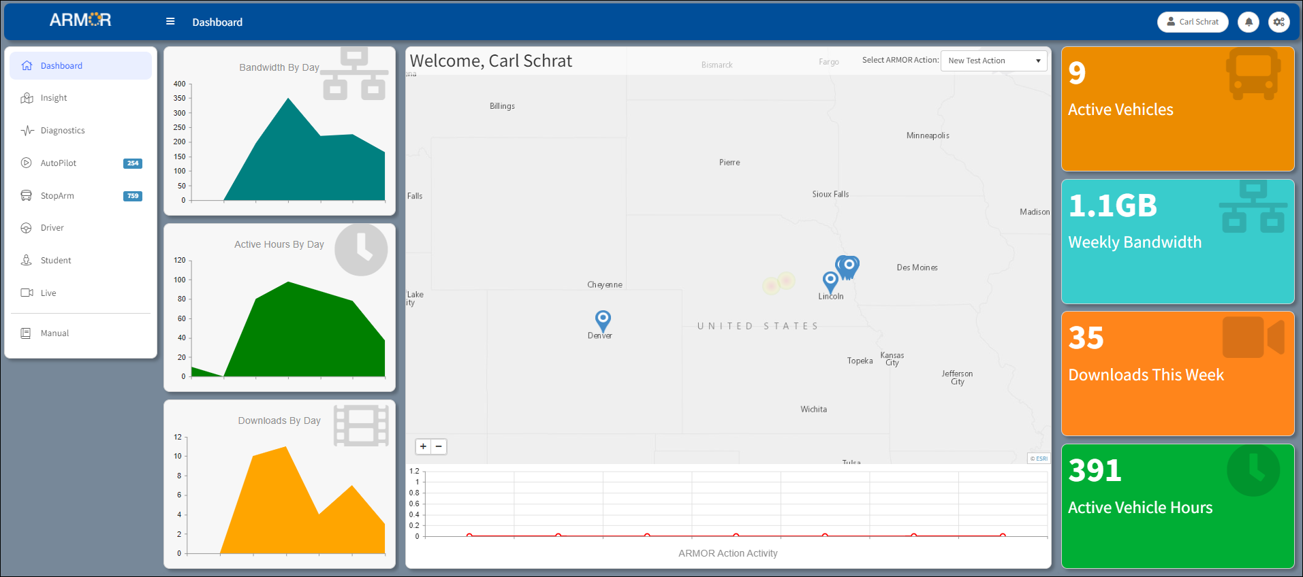Open the StopArm menu item

coord(81,195)
